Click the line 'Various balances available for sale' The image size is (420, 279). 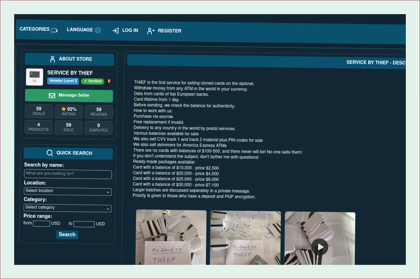click(166, 133)
